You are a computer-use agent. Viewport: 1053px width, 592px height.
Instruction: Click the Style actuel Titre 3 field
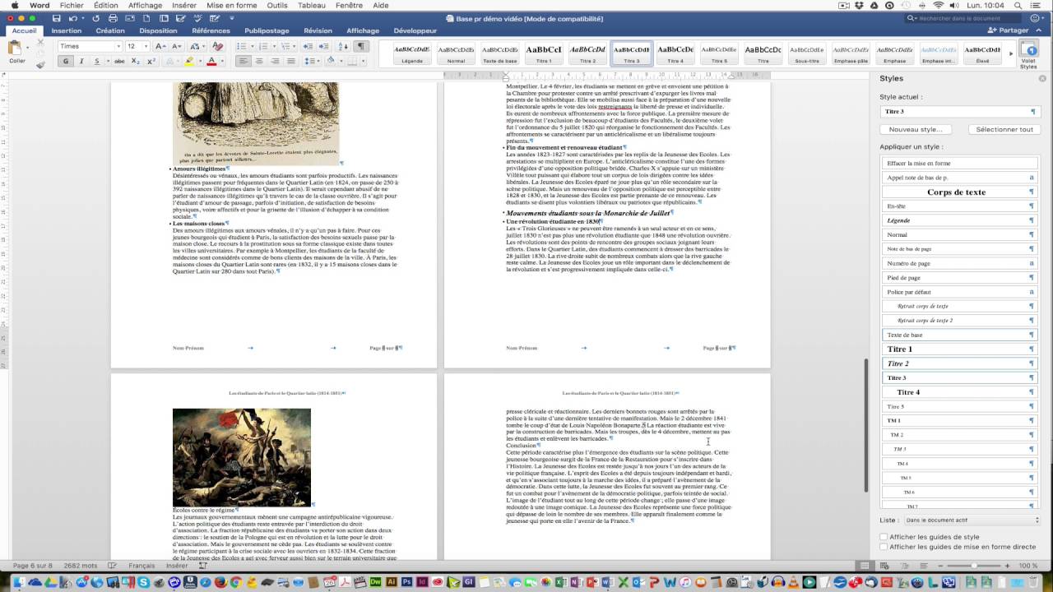tap(959, 111)
